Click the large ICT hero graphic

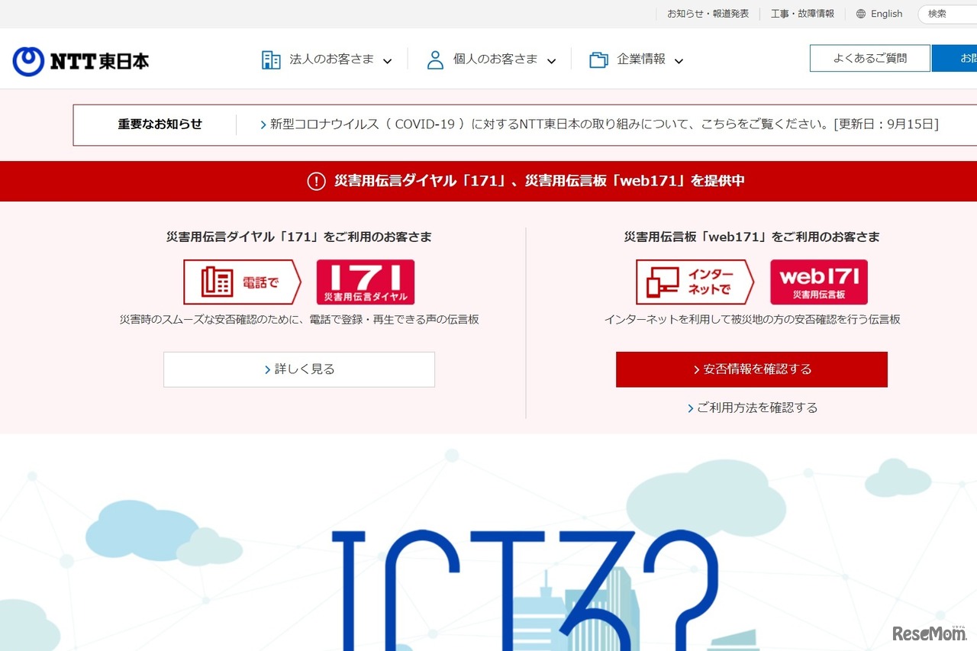click(x=525, y=591)
